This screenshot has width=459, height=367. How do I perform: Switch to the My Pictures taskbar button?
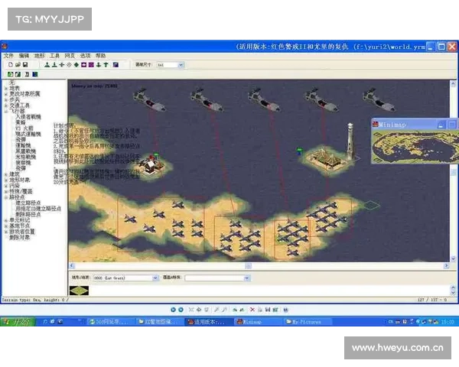tap(308, 322)
